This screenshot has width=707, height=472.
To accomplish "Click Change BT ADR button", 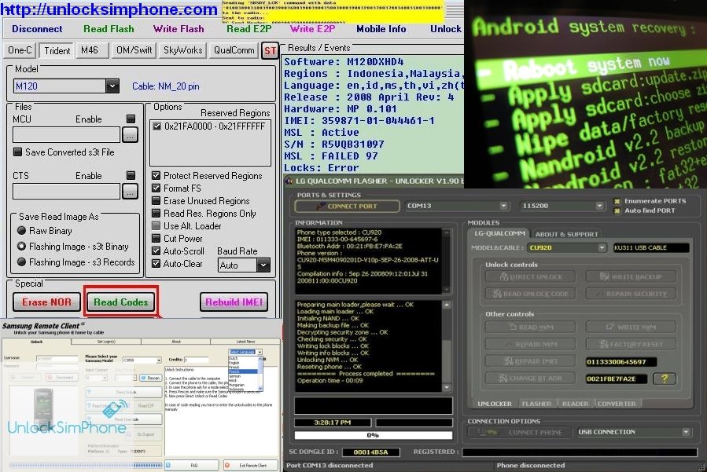I will pyautogui.click(x=530, y=379).
